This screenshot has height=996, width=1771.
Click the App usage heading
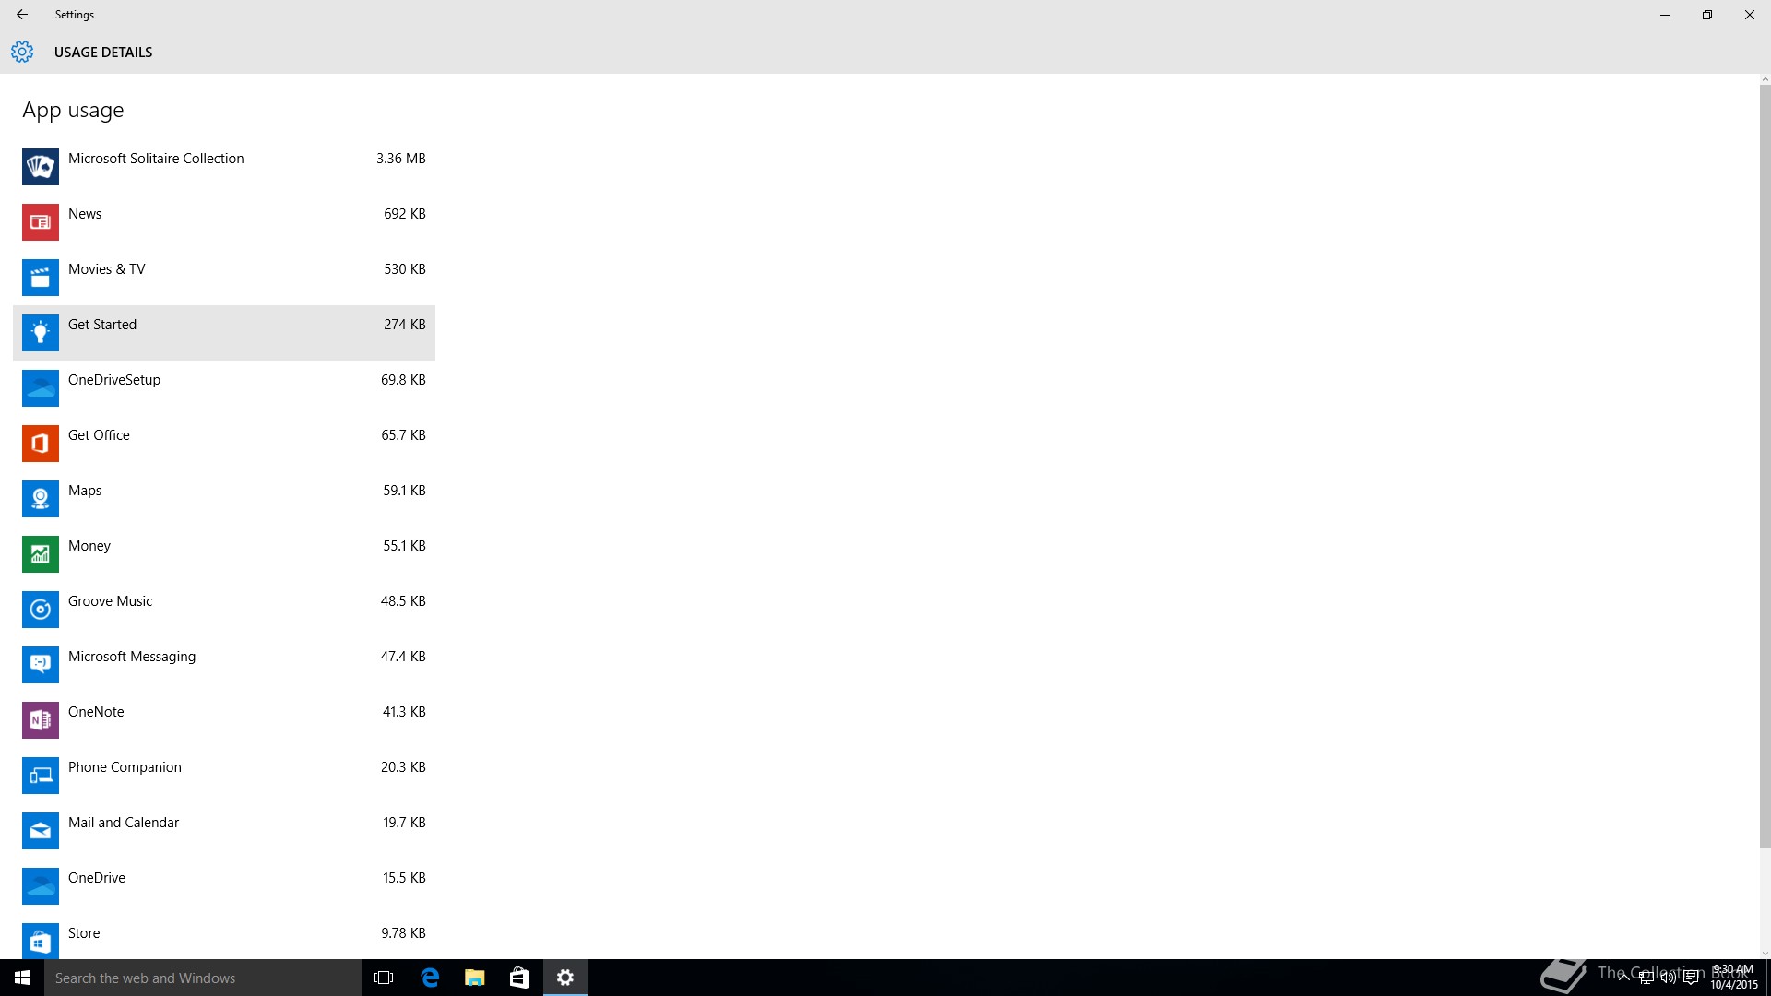[x=73, y=111]
